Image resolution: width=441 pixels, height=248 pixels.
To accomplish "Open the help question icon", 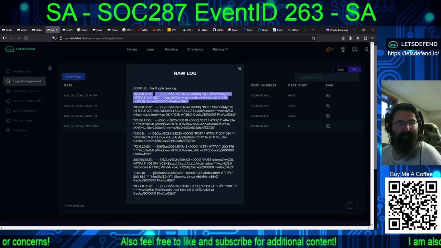I will [355, 49].
